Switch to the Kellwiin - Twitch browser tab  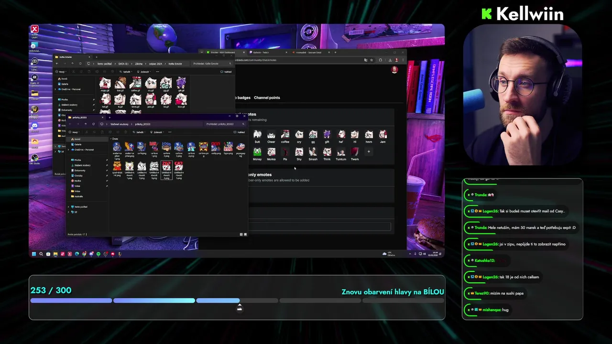click(x=267, y=52)
